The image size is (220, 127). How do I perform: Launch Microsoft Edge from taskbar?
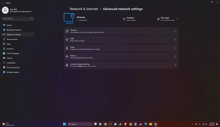146,124
